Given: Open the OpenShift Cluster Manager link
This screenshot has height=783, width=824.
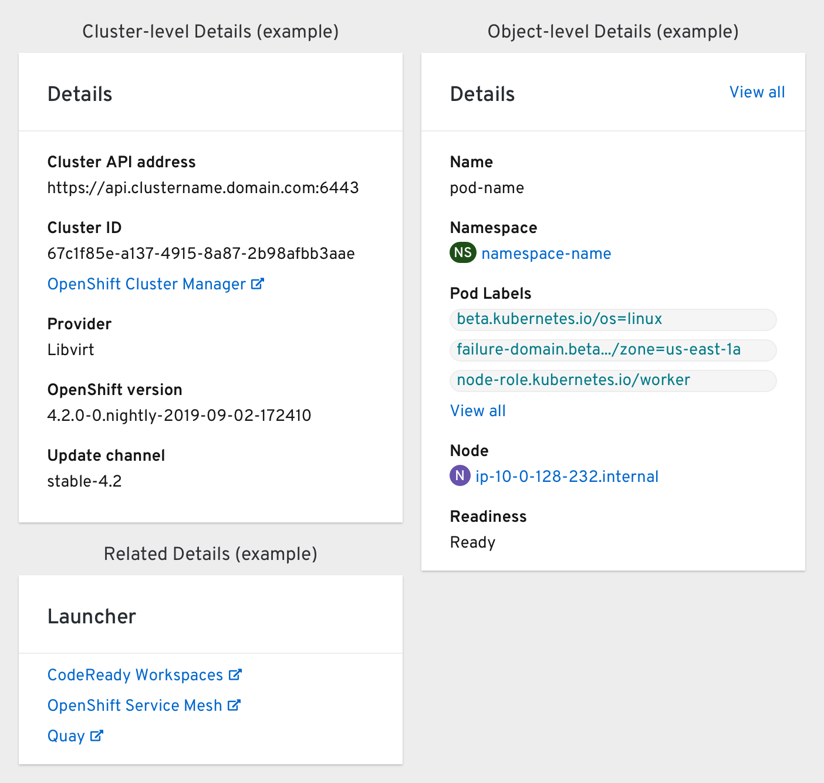Looking at the screenshot, I should [147, 284].
